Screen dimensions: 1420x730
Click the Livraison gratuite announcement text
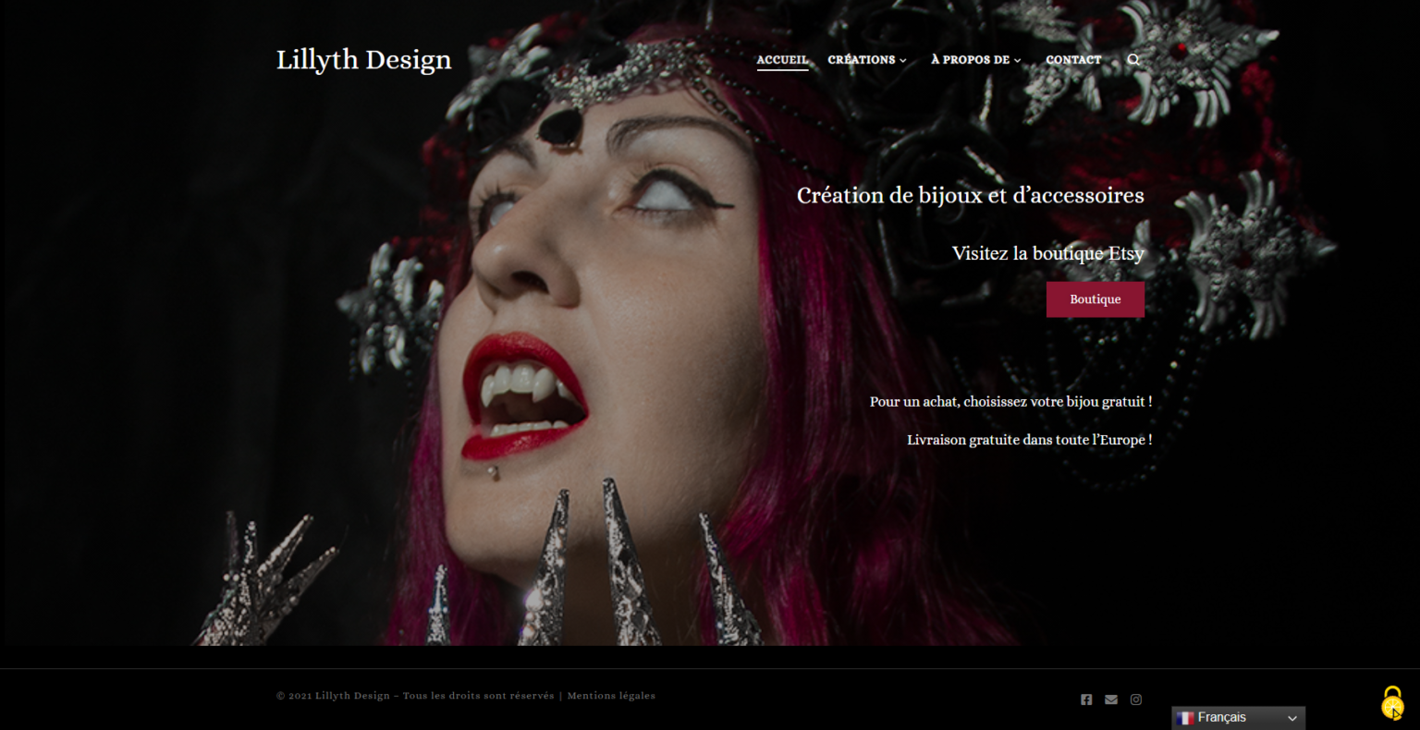[1029, 440]
